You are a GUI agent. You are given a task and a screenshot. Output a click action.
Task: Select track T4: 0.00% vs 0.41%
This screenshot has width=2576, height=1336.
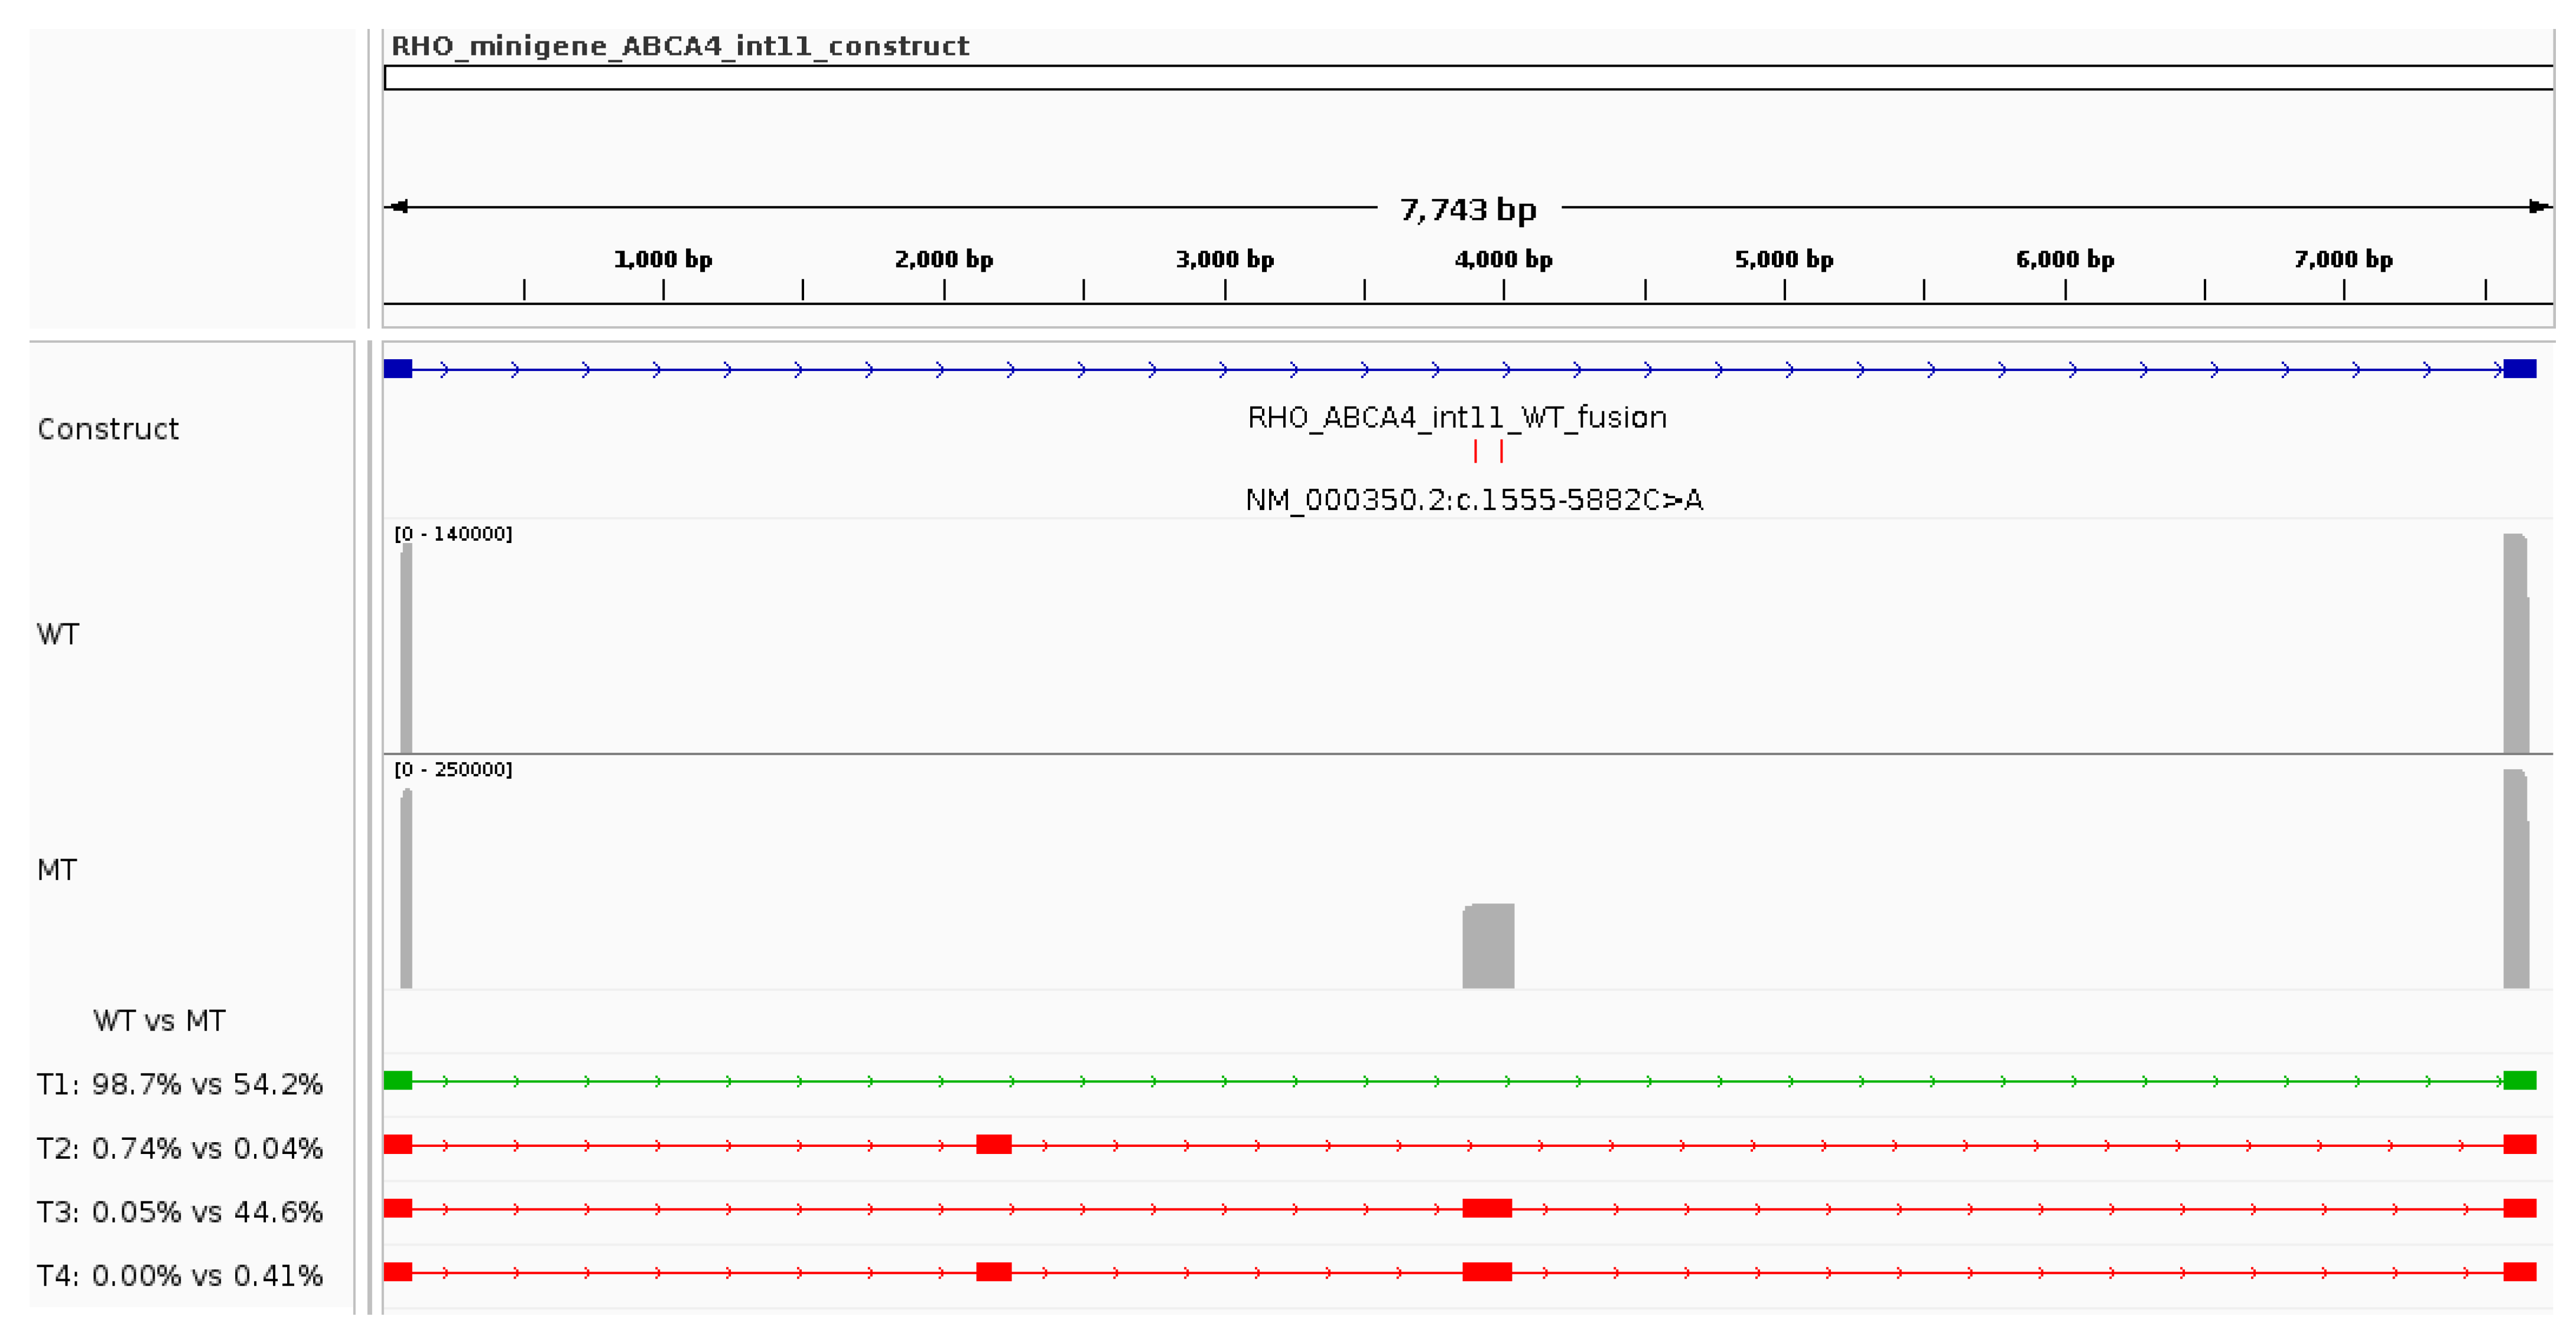pyautogui.click(x=180, y=1276)
